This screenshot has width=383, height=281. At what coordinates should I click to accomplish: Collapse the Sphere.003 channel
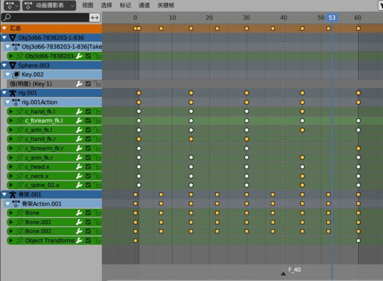(4, 65)
